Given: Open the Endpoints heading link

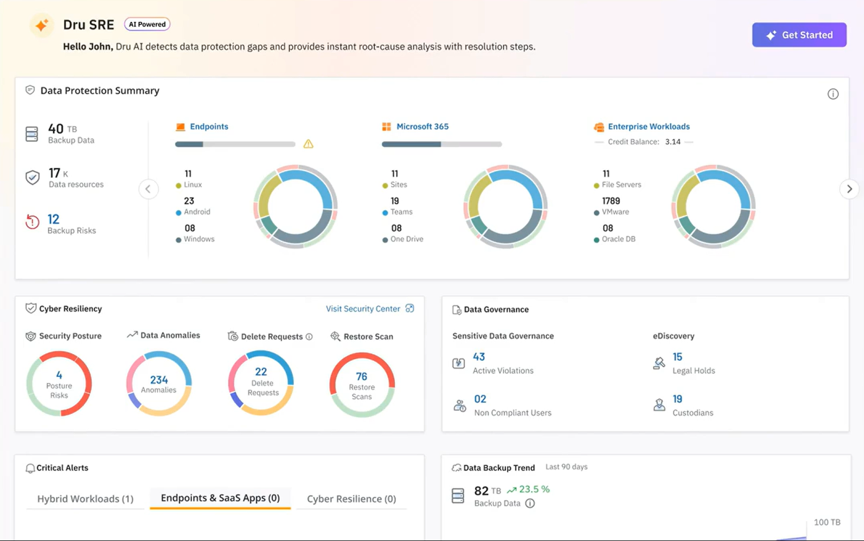Looking at the screenshot, I should click(x=209, y=126).
